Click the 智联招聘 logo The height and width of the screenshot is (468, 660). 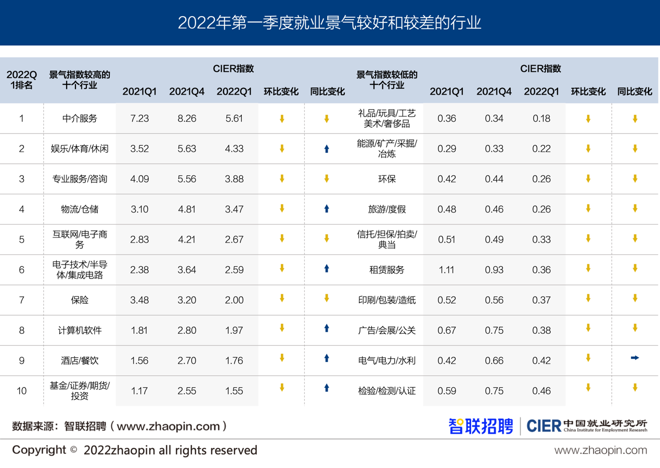(x=480, y=426)
